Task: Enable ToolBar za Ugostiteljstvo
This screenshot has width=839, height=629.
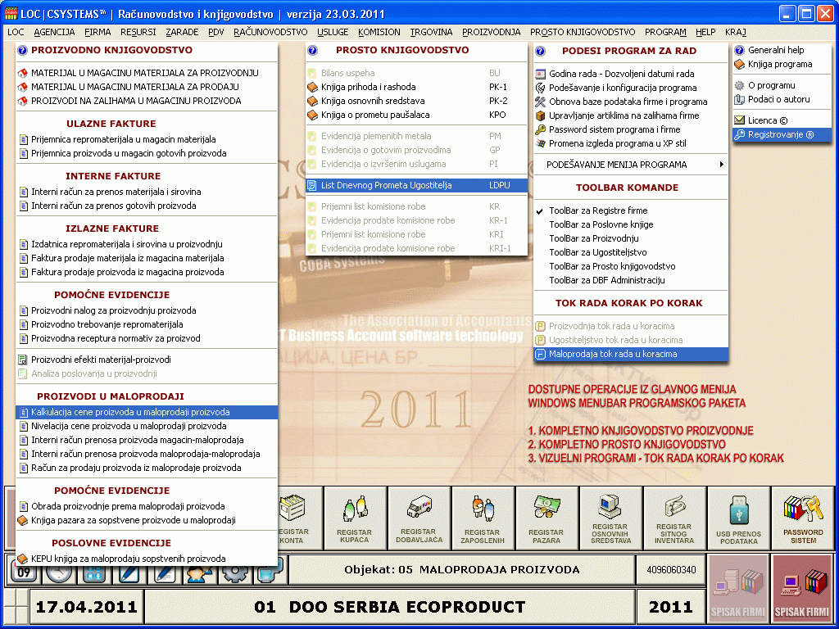Action: point(631,252)
